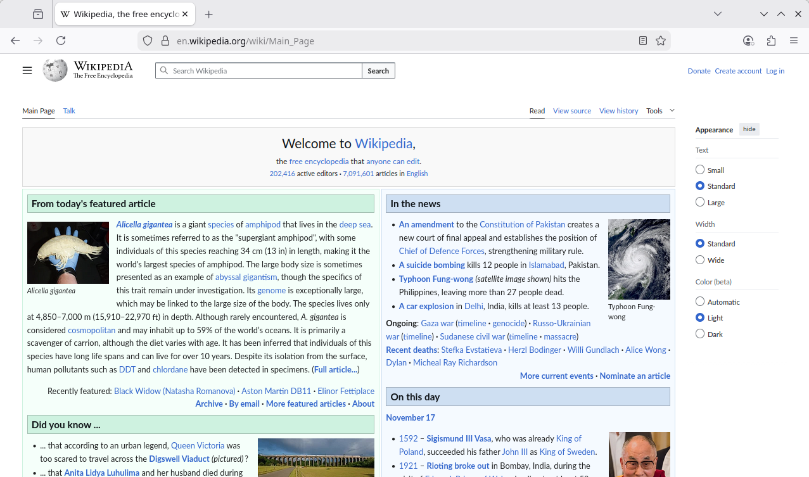Toggle reader view icon in address bar
Viewport: 809px width, 477px height.
point(643,41)
